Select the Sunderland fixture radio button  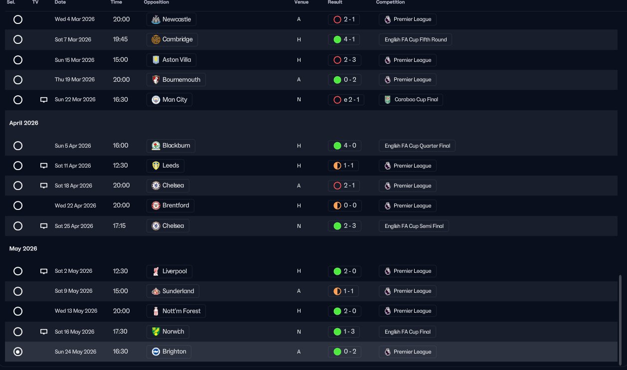point(18,291)
